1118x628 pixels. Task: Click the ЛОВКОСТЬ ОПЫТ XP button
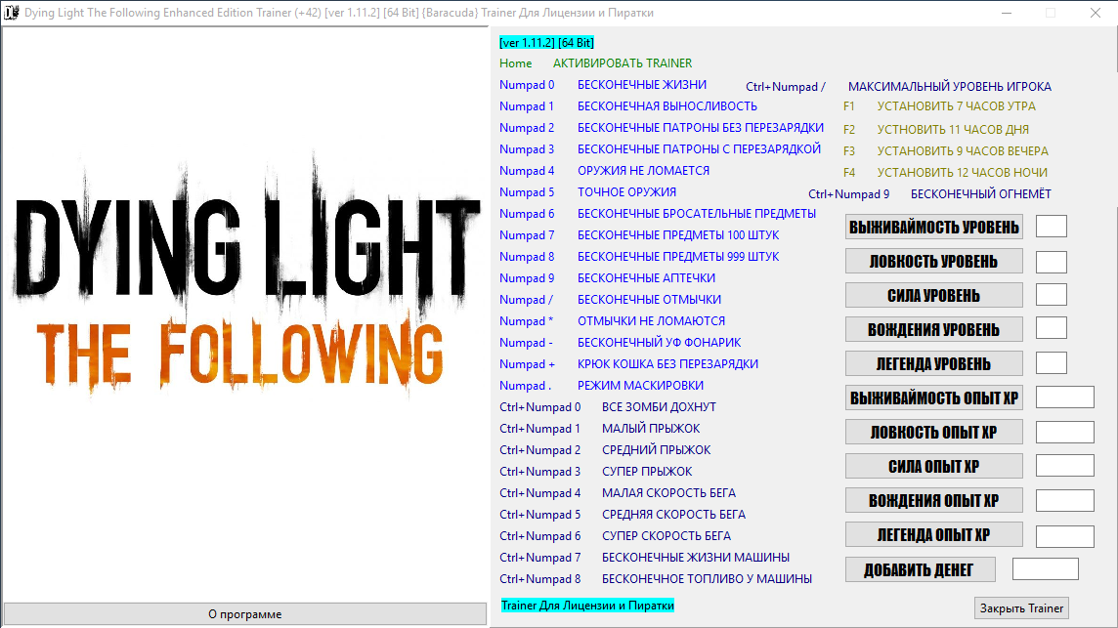click(934, 432)
